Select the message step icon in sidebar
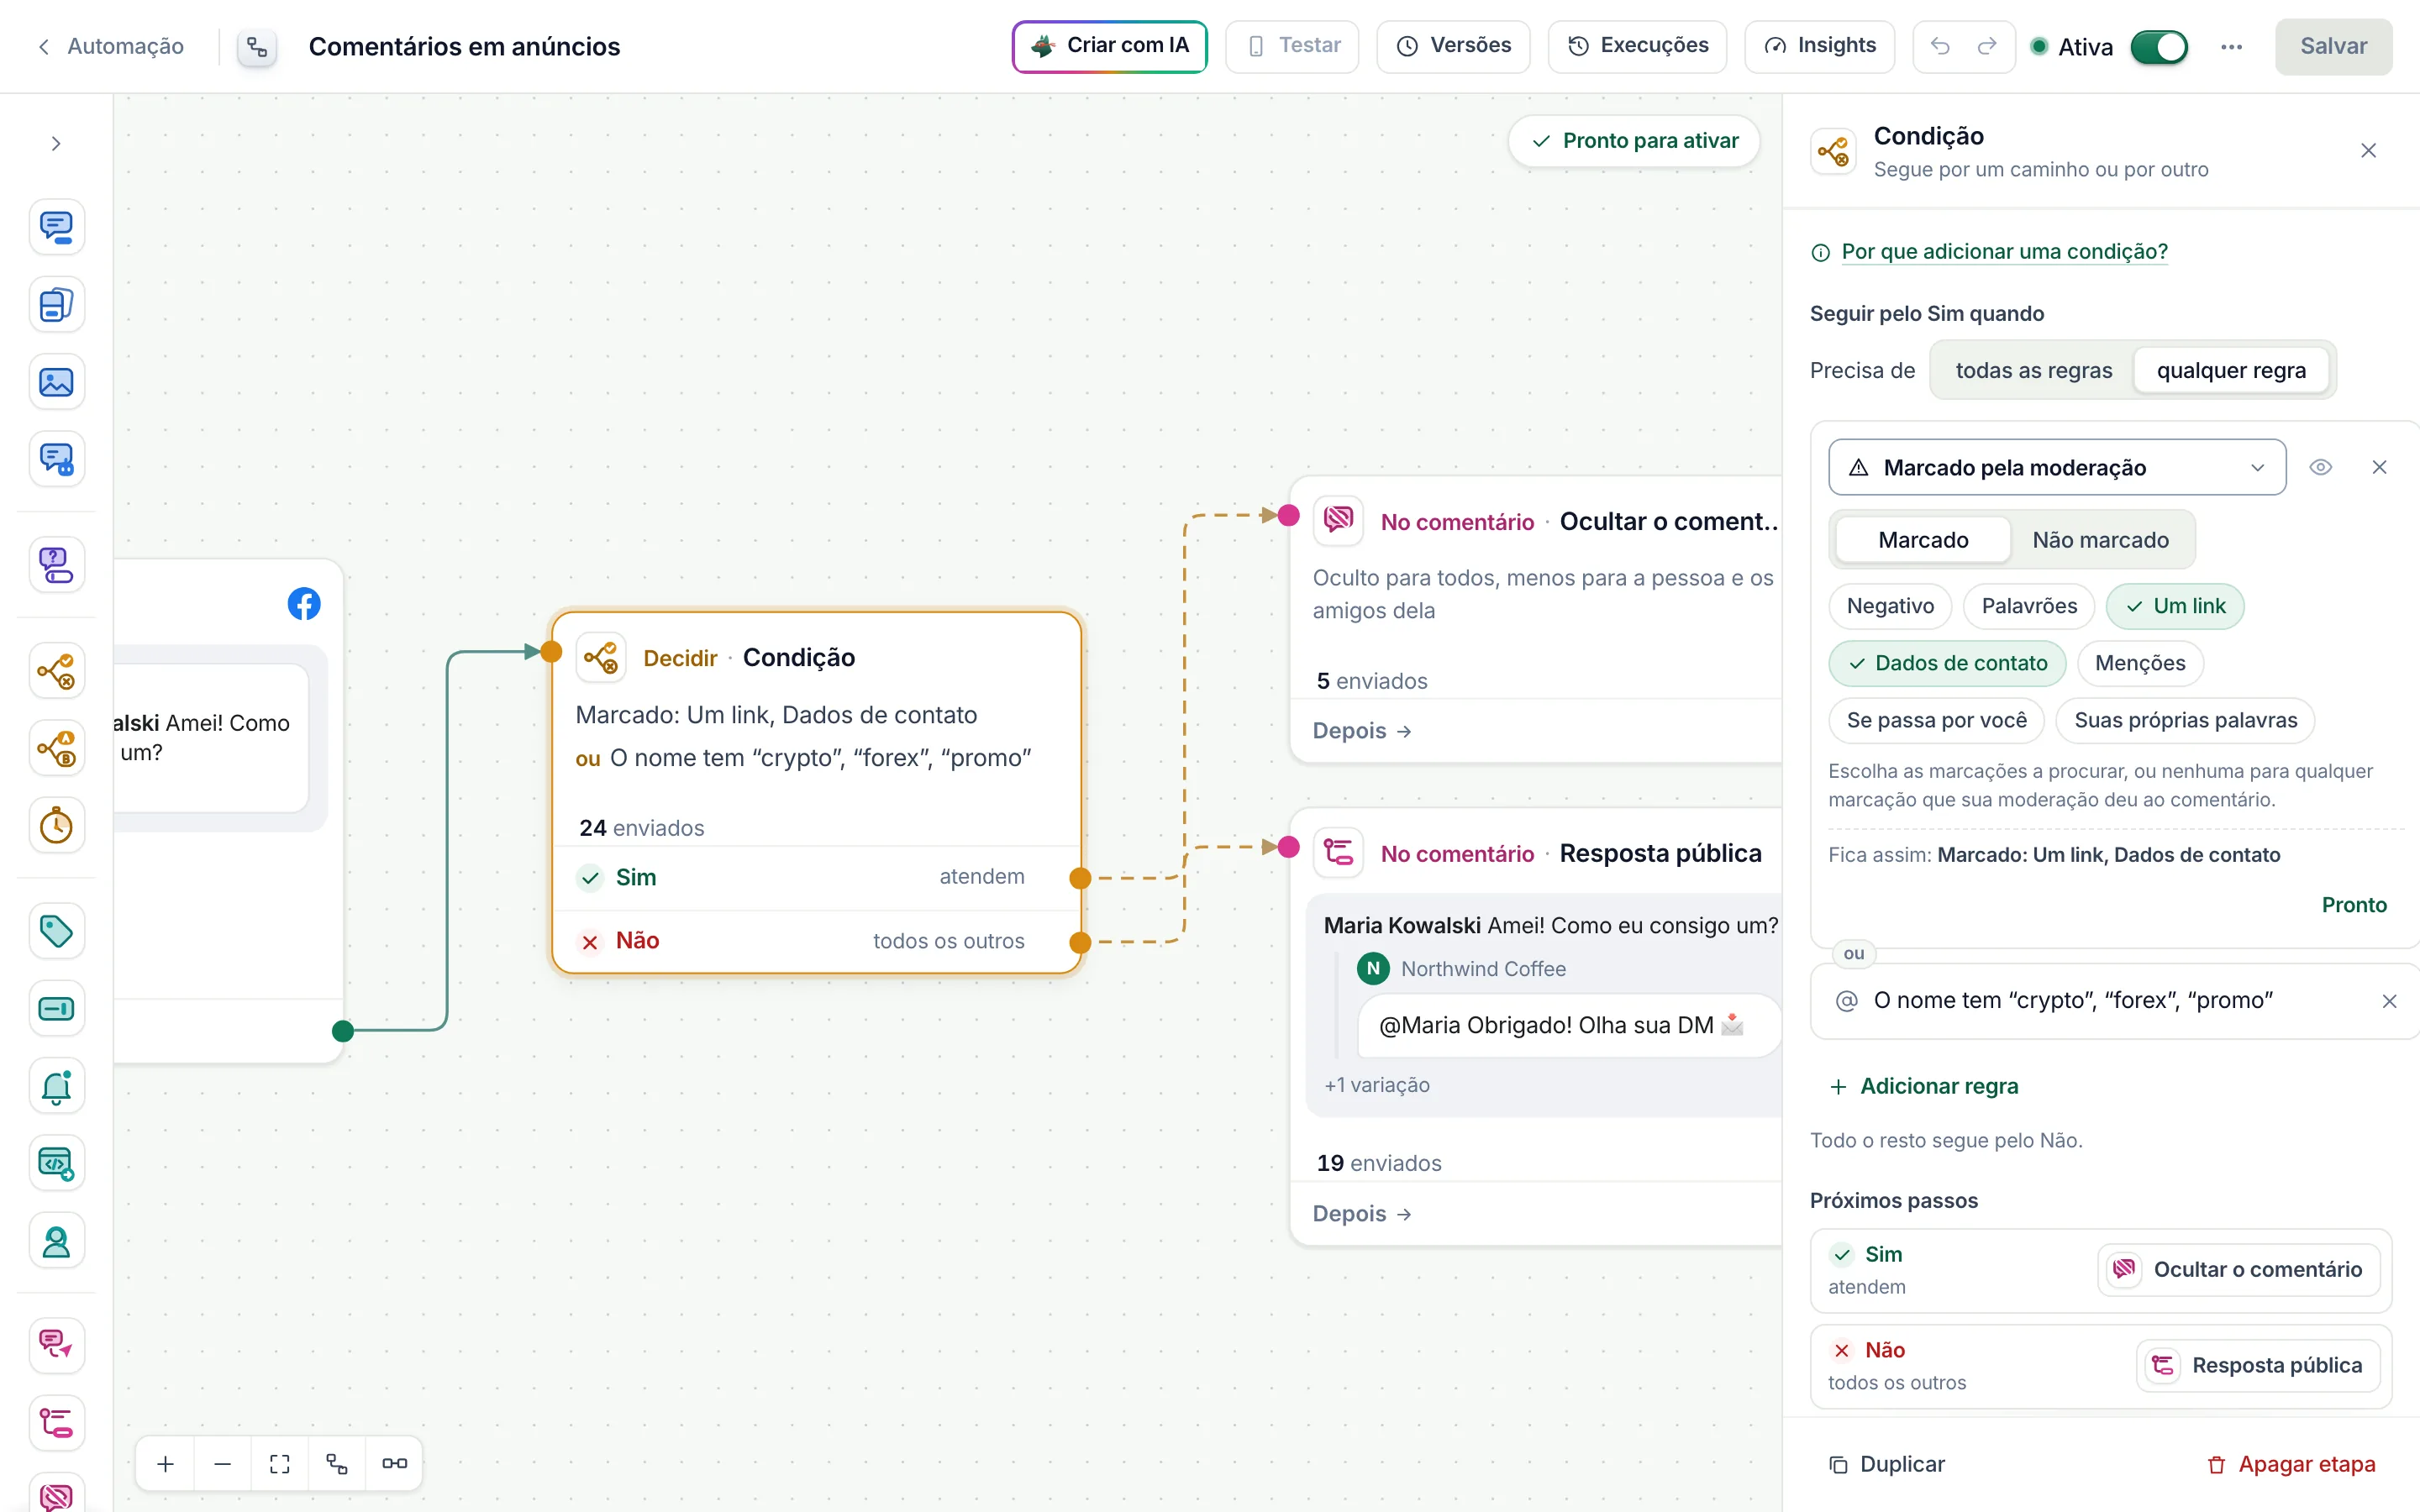Viewport: 2420px width, 1512px height. pyautogui.click(x=56, y=227)
